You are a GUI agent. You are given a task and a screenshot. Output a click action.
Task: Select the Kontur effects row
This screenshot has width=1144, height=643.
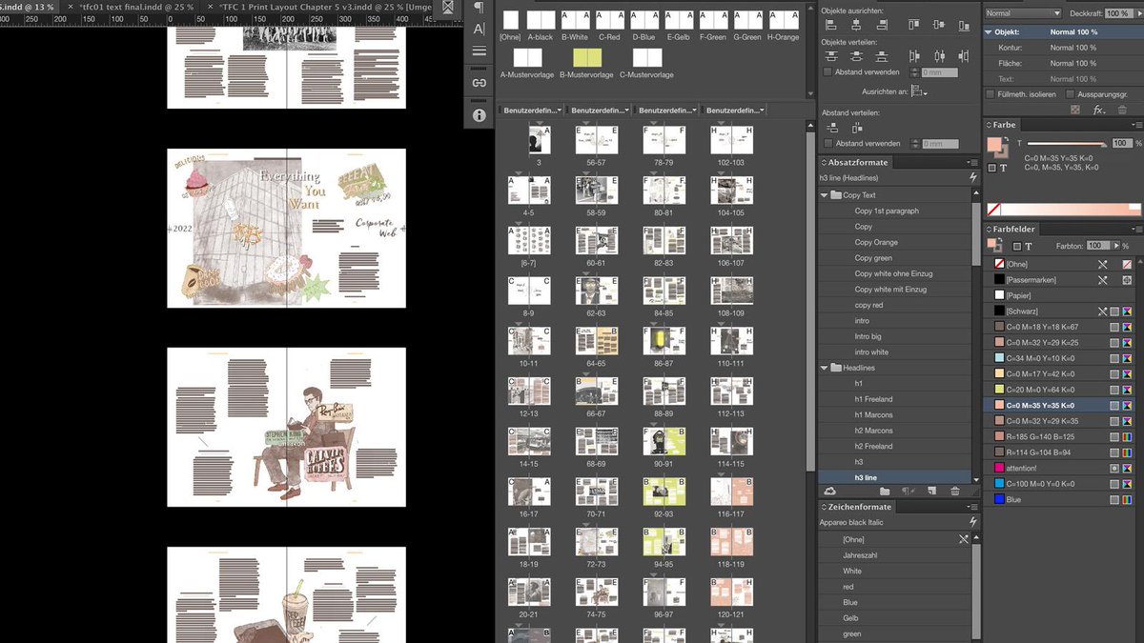pos(1063,48)
